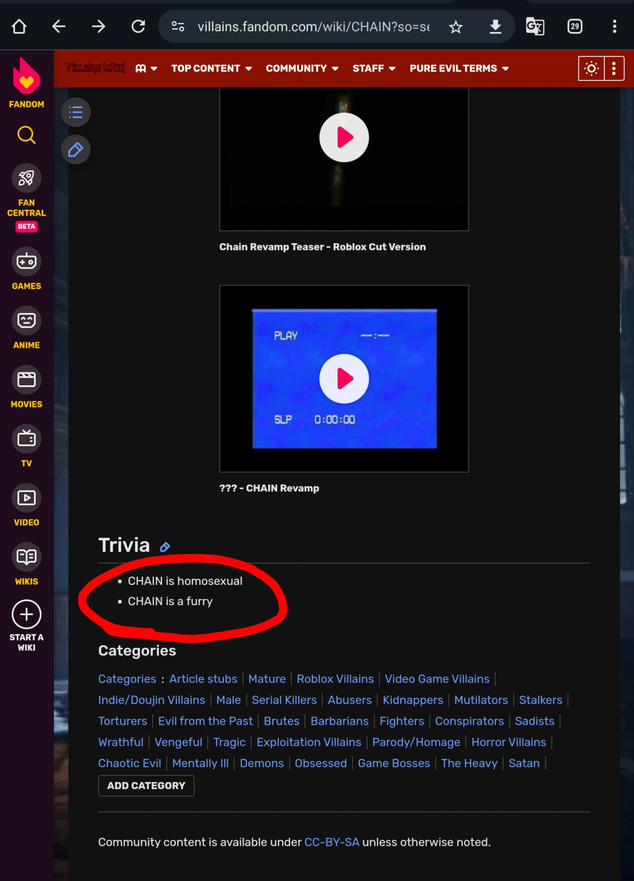Open Google Translate icon
Image resolution: width=634 pixels, height=881 pixels.
click(x=535, y=27)
